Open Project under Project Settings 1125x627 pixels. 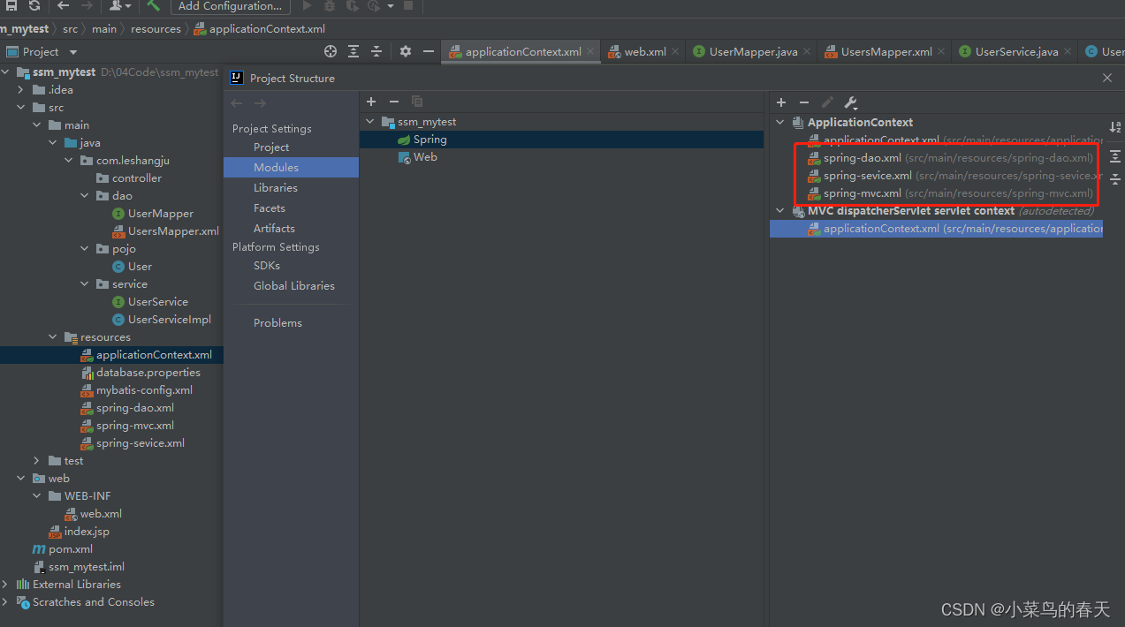[x=271, y=147]
